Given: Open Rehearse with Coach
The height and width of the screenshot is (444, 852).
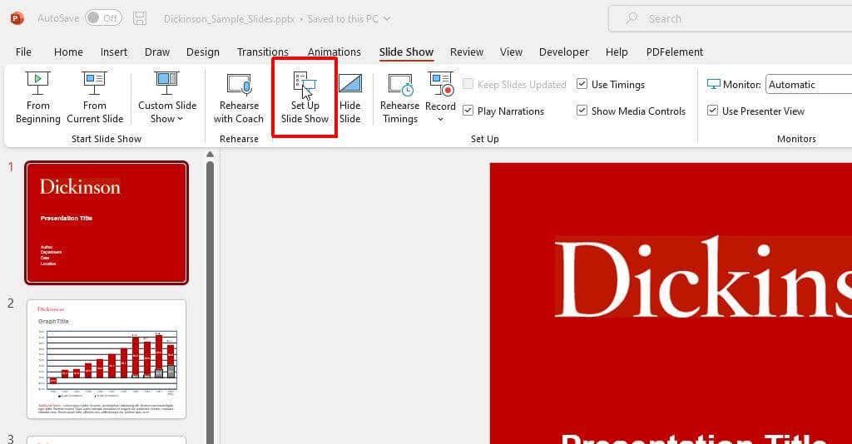Looking at the screenshot, I should coord(239,97).
